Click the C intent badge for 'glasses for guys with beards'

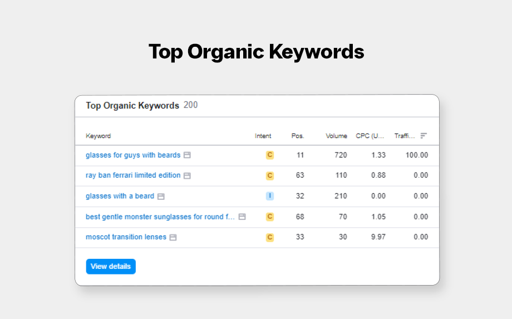[x=270, y=155]
